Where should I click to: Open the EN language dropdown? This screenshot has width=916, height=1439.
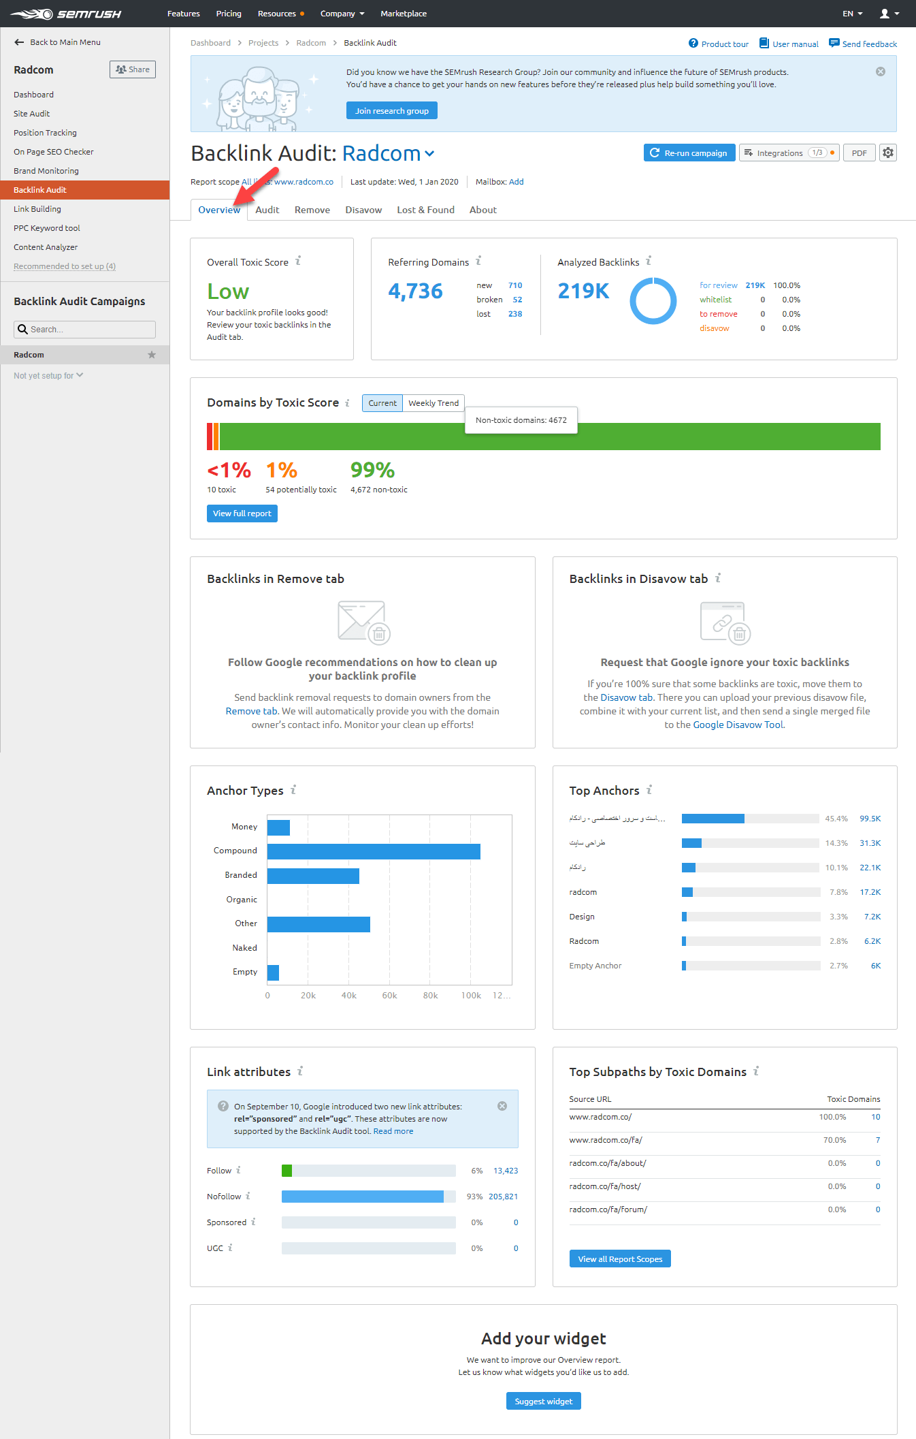coord(852,14)
